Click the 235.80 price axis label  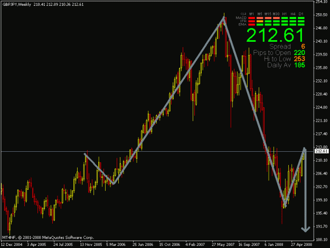coord(322,68)
